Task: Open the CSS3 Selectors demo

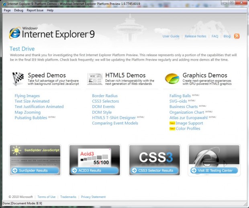Action: pos(106,101)
